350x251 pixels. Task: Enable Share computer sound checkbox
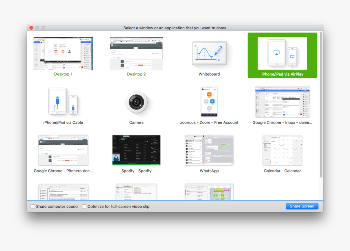click(x=33, y=206)
